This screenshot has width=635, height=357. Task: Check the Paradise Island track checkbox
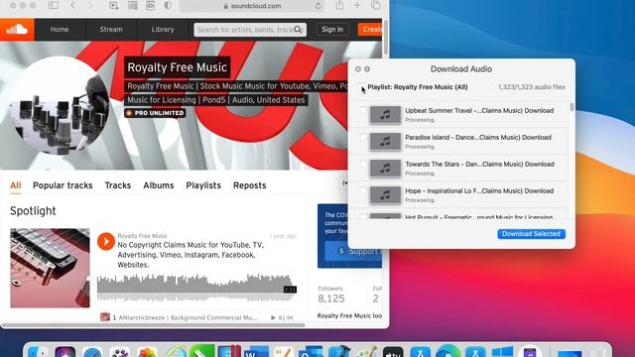[363, 137]
